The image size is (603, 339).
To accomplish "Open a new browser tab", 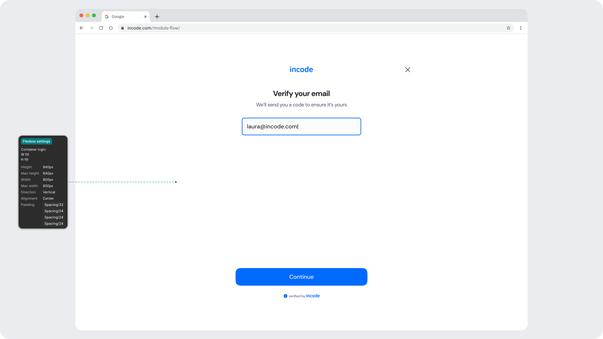I will [157, 17].
